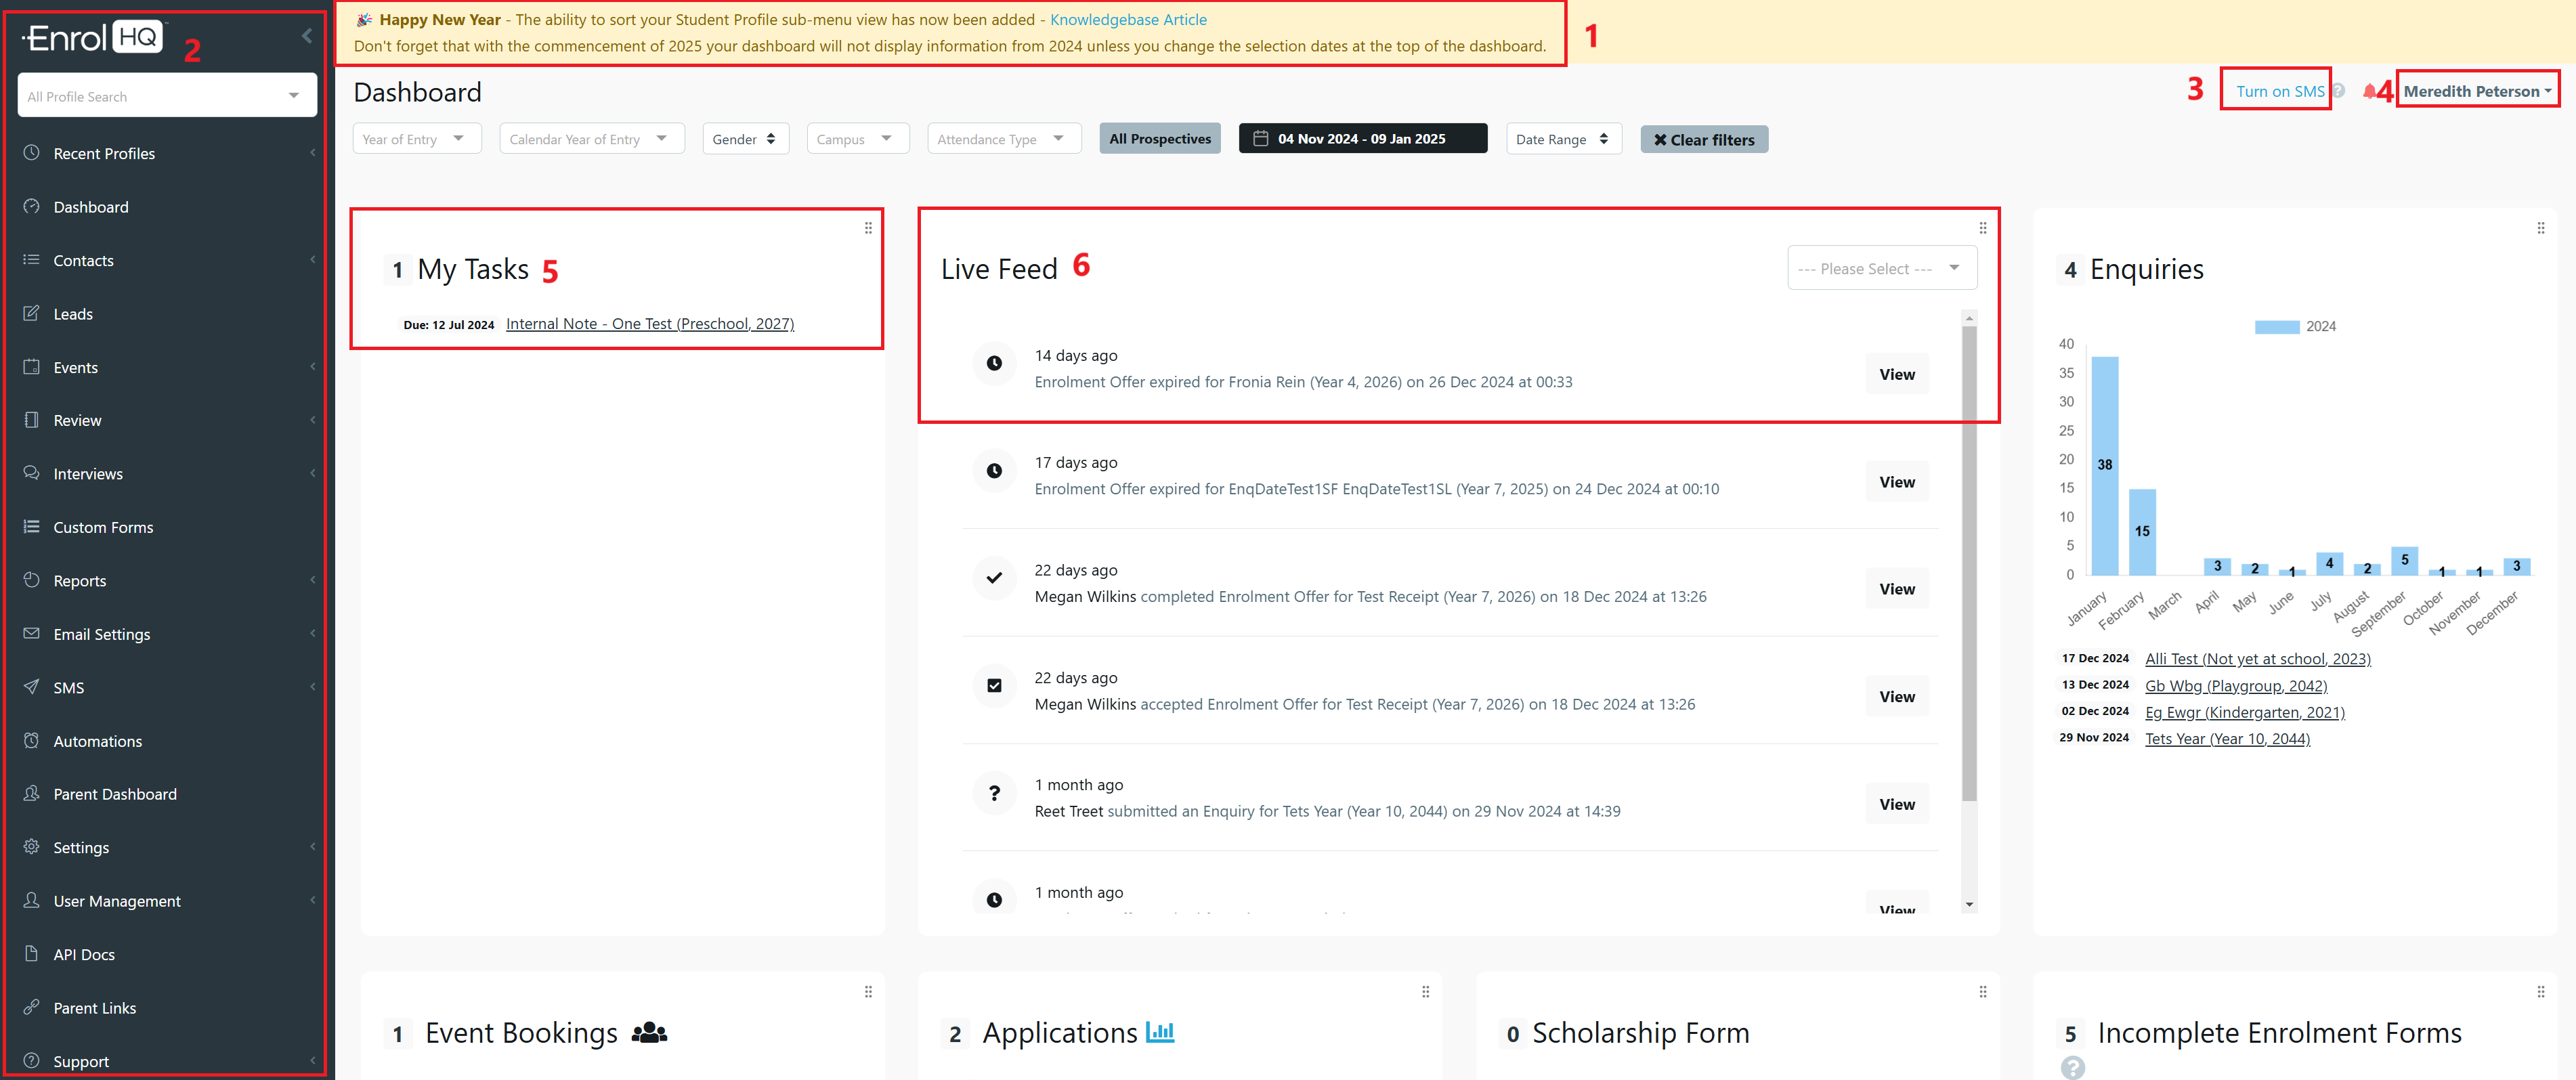Click the Incomplete Enrolment Forms help icon
Image resolution: width=2576 pixels, height=1080 pixels.
[x=2072, y=1067]
